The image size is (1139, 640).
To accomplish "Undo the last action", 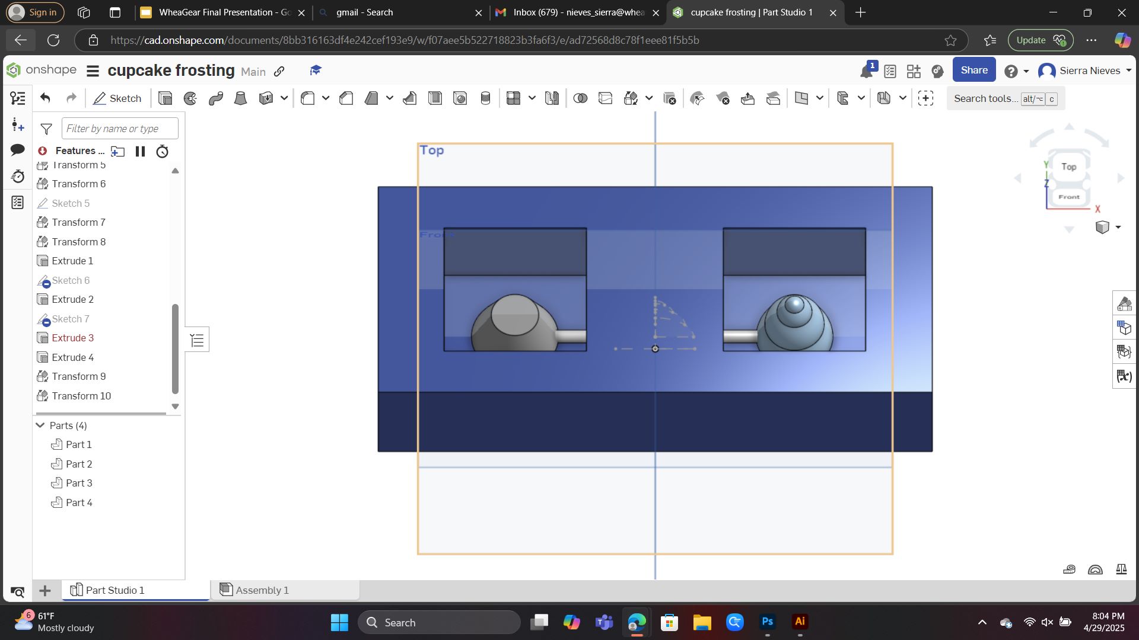I will tap(45, 98).
